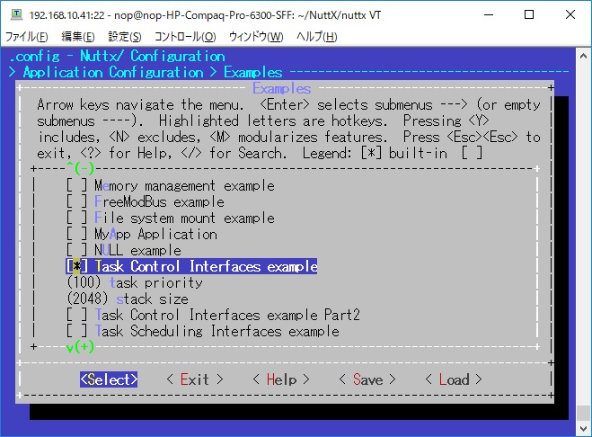Click the < Exit > button
Image resolution: width=592 pixels, height=437 pixels.
195,379
